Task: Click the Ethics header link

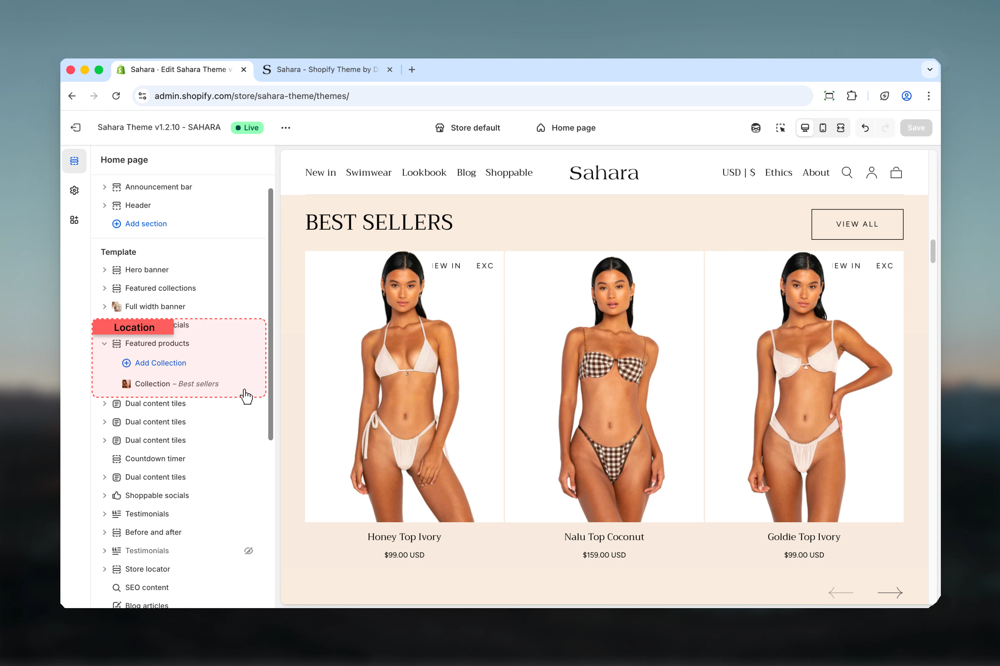Action: [779, 172]
